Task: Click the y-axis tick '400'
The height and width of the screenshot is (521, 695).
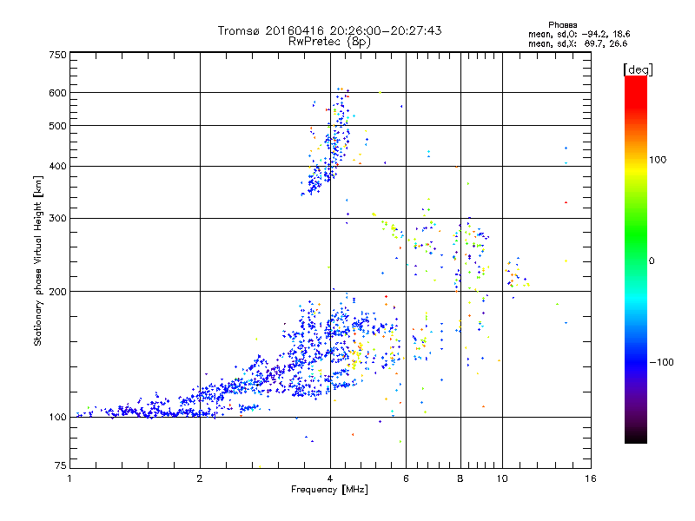Action: 58,167
